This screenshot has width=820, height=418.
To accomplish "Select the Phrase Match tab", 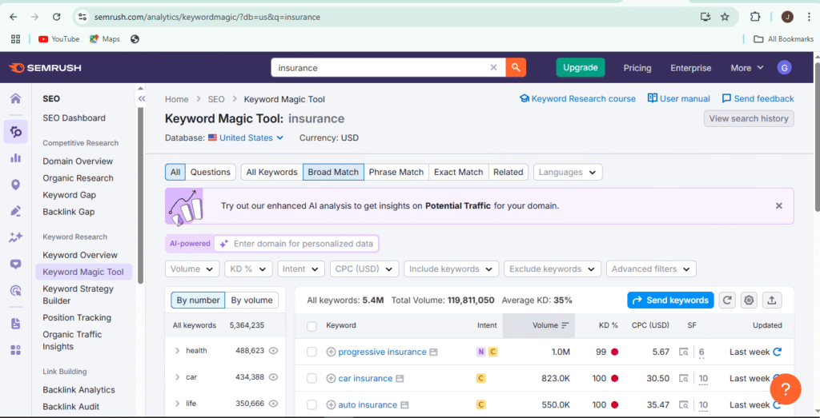I will point(396,172).
